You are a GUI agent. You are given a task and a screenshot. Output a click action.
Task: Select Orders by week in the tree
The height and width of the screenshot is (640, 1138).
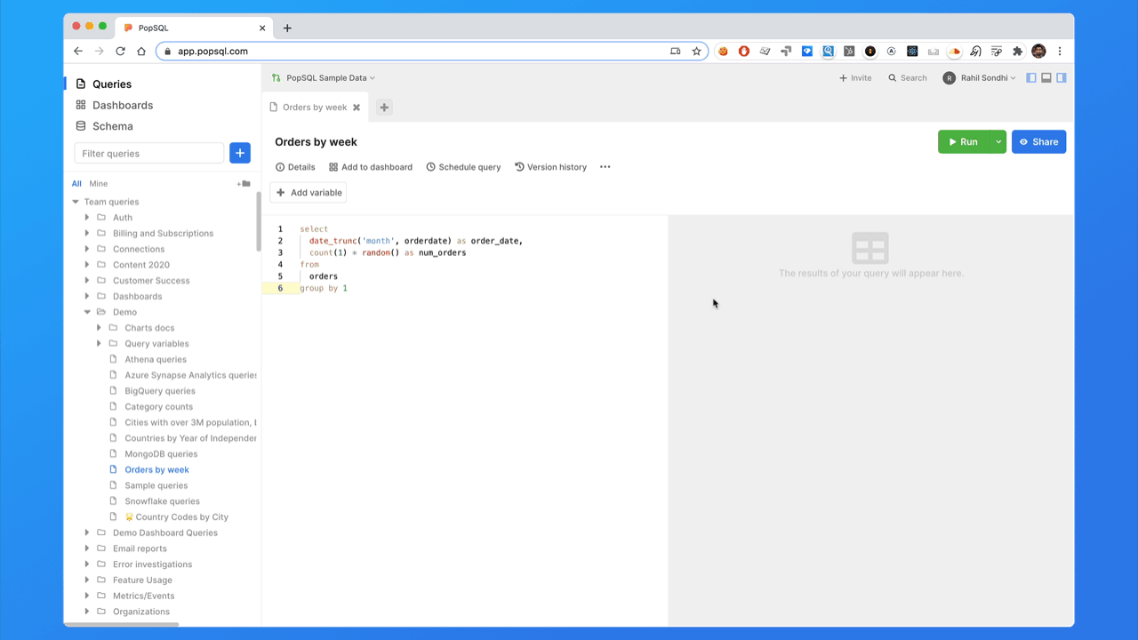(156, 470)
